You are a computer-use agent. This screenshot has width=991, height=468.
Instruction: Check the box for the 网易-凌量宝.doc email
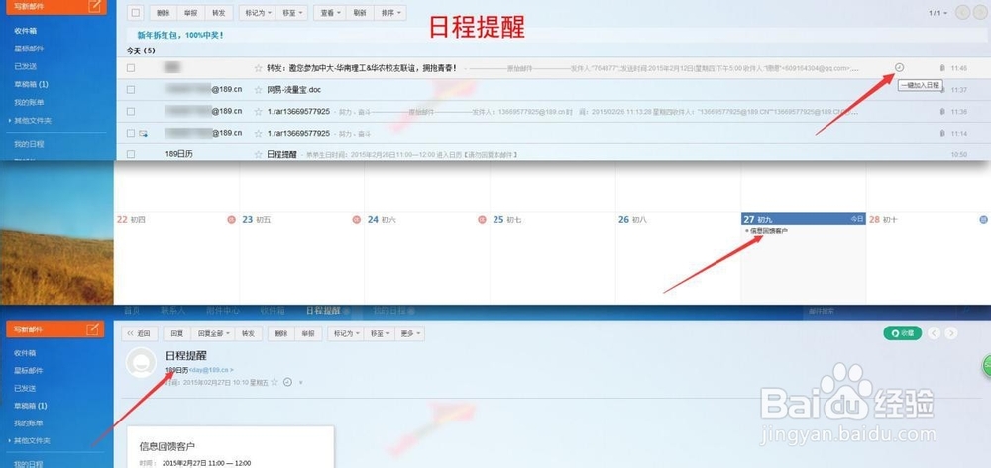[x=130, y=90]
